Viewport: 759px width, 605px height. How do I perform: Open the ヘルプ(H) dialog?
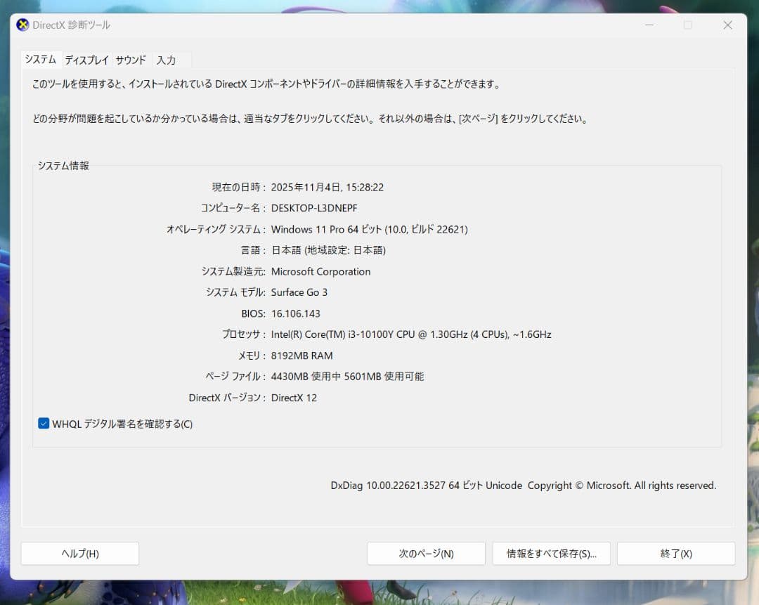pyautogui.click(x=79, y=554)
